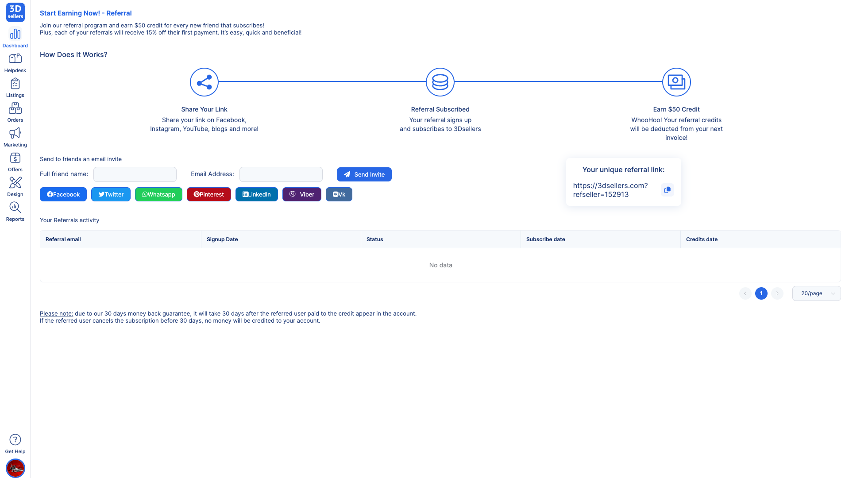
Task: Open the 20/page pagination dropdown
Action: (816, 293)
